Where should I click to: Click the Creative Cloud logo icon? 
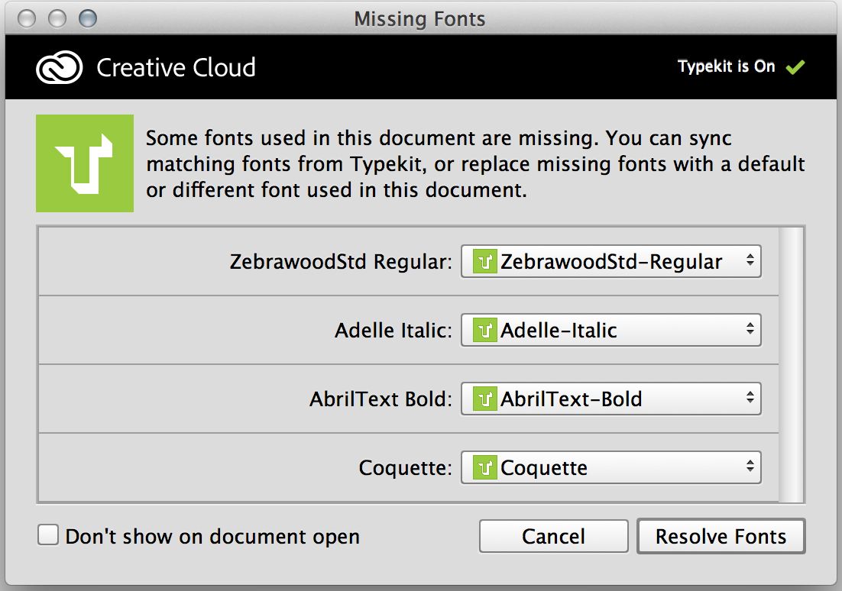coord(63,66)
